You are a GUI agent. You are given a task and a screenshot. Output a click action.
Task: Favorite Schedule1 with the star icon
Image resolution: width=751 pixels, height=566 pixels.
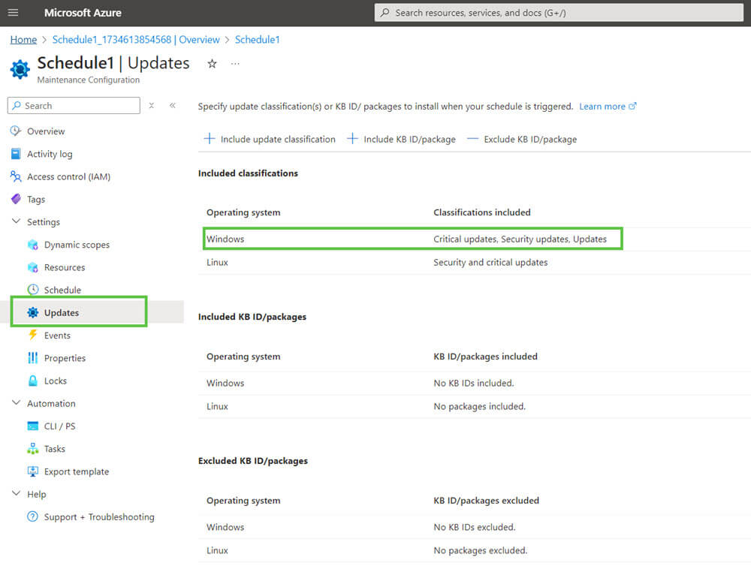[212, 64]
